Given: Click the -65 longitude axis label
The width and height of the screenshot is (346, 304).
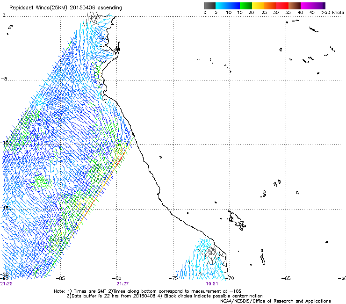Looking at the screenshot, I should coord(286,278).
